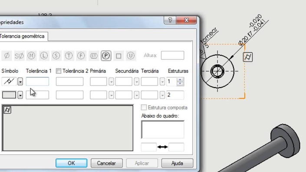Click the double-headed arrow between-points icon
This screenshot has width=306, height=172.
[x=162, y=147]
